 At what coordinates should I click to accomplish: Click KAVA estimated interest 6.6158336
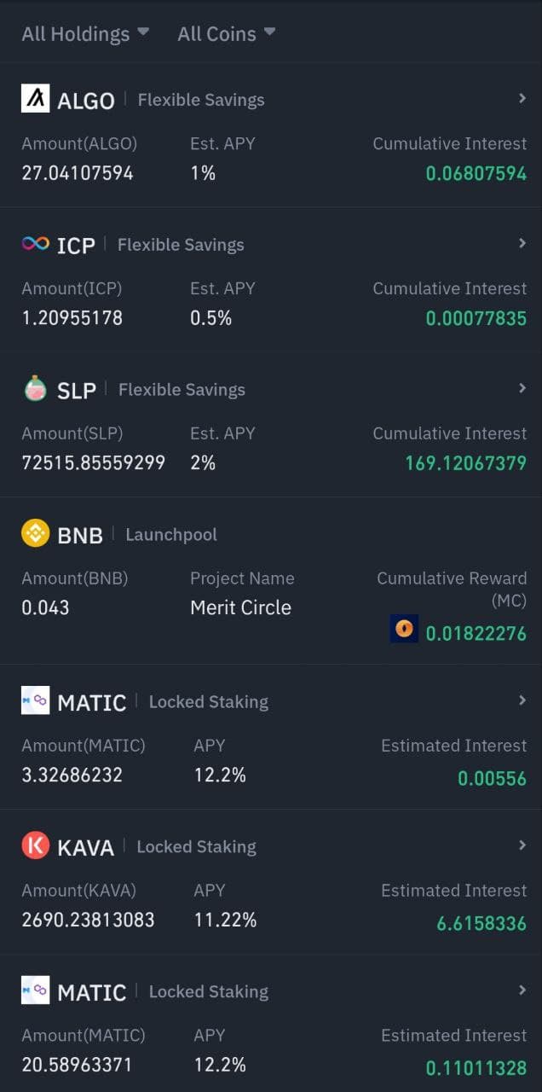481,924
